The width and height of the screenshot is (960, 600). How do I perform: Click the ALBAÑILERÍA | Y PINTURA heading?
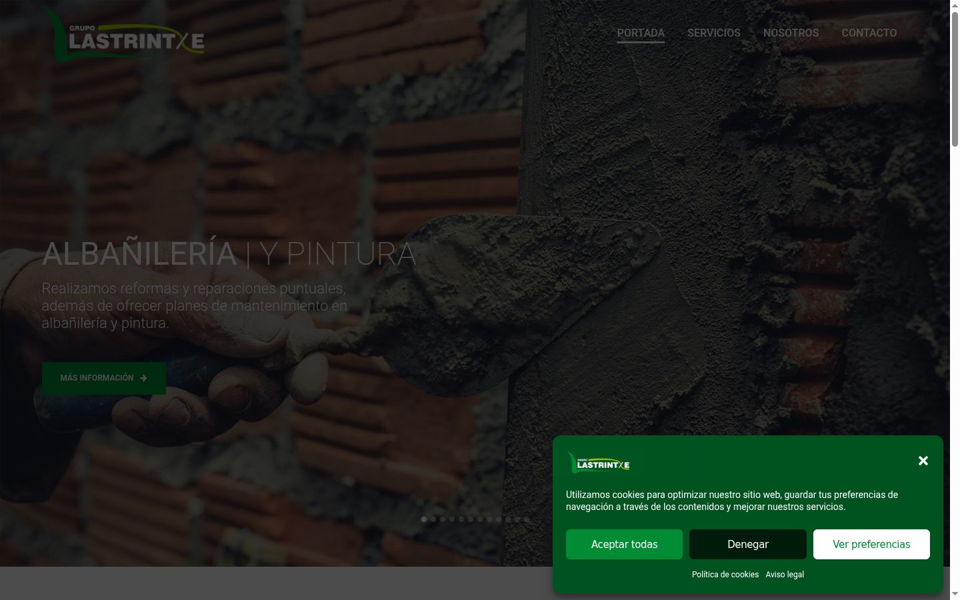click(x=229, y=254)
